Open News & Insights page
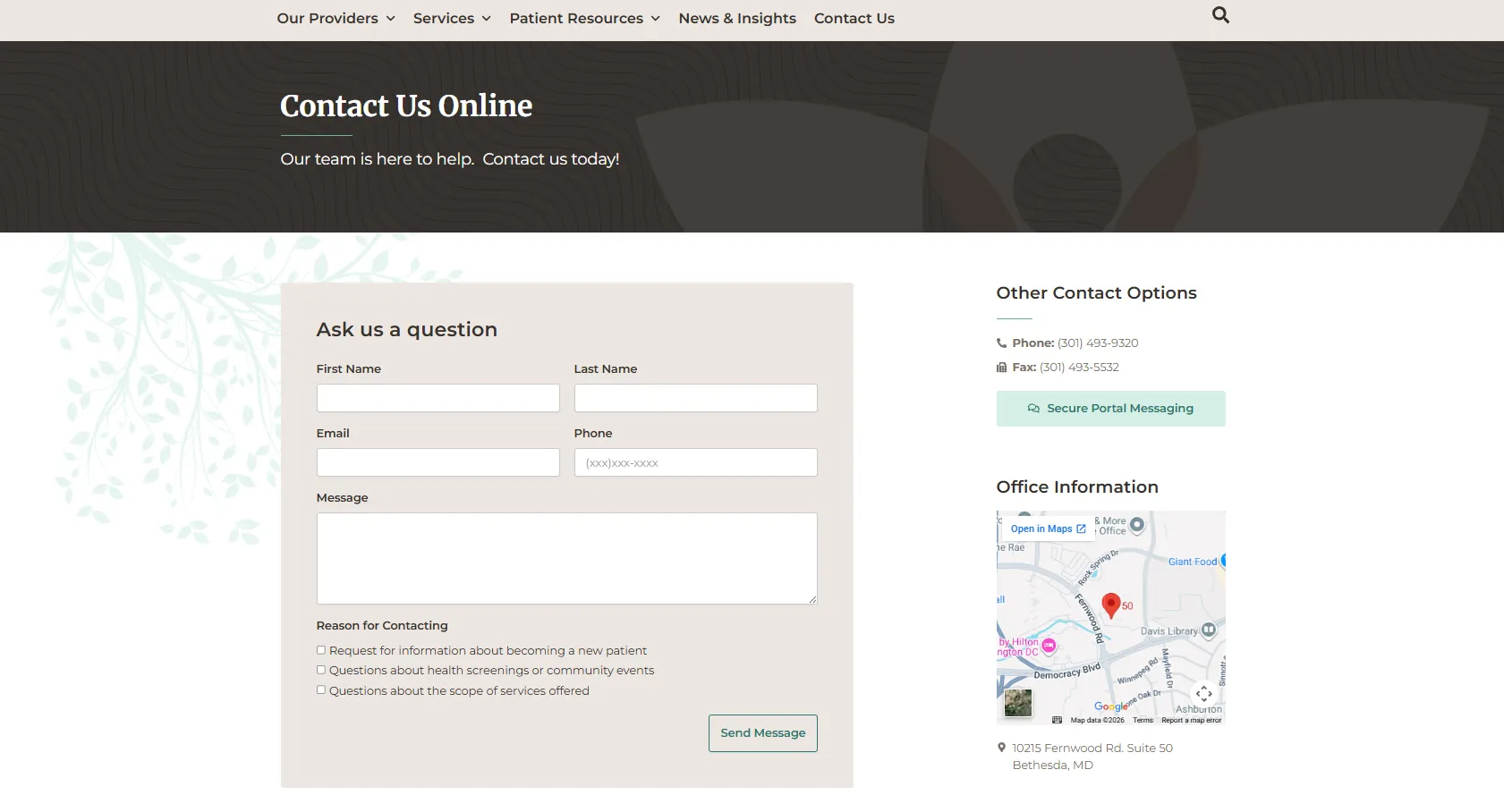This screenshot has height=812, width=1504. click(x=737, y=18)
